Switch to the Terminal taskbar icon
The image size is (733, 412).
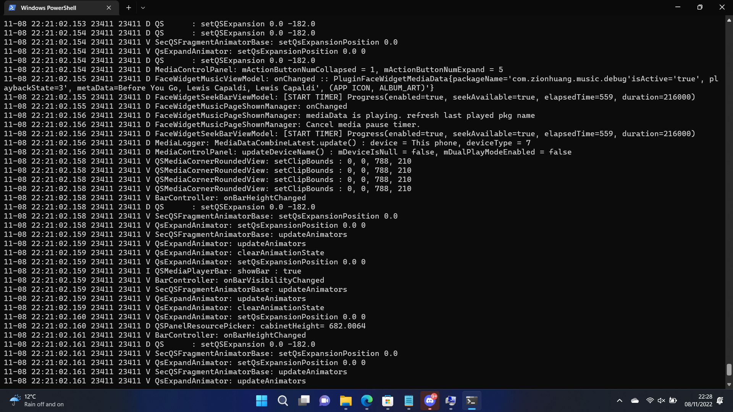(x=472, y=401)
